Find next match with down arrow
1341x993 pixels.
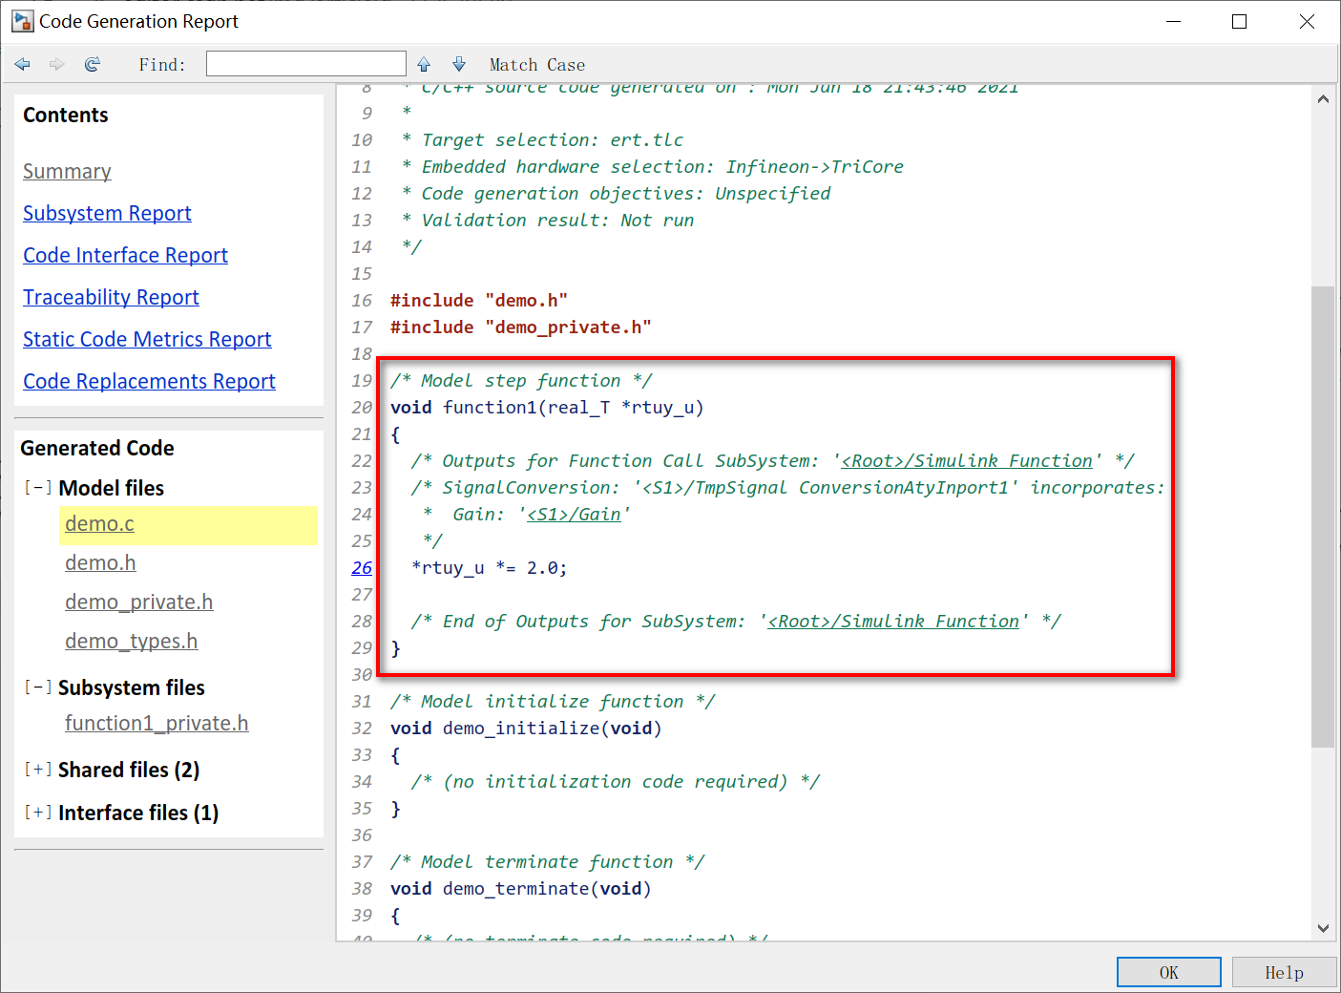coord(459,64)
